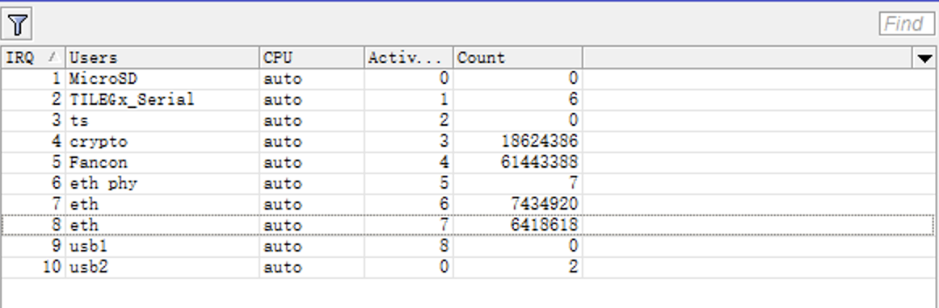Sort by the Users column header
This screenshot has width=939, height=308.
[162, 58]
